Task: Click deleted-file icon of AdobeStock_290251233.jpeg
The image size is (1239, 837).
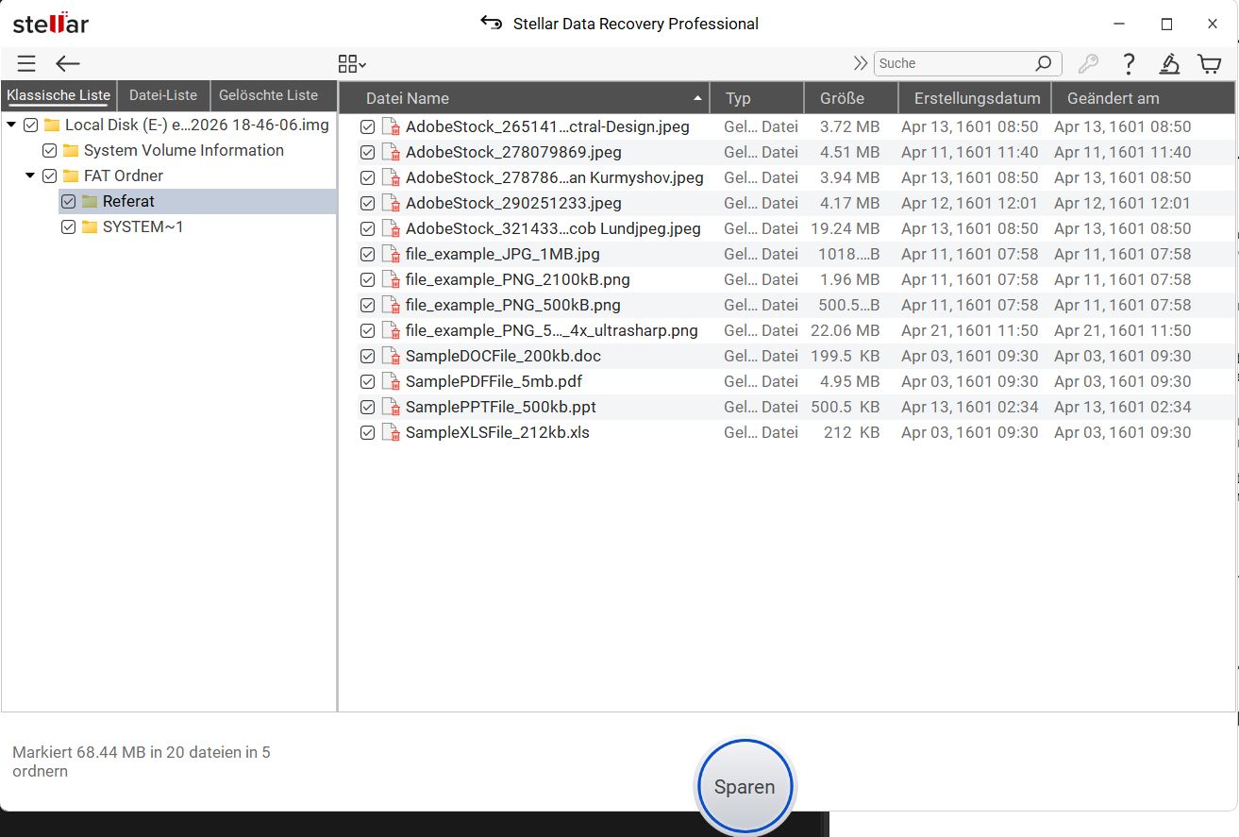Action: pyautogui.click(x=391, y=203)
